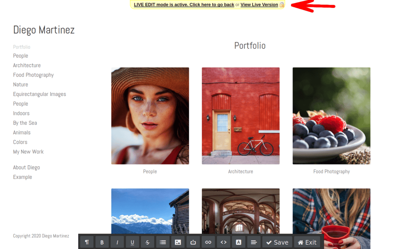Apply underline formatting
Image resolution: width=402 pixels, height=249 pixels.
[132, 242]
